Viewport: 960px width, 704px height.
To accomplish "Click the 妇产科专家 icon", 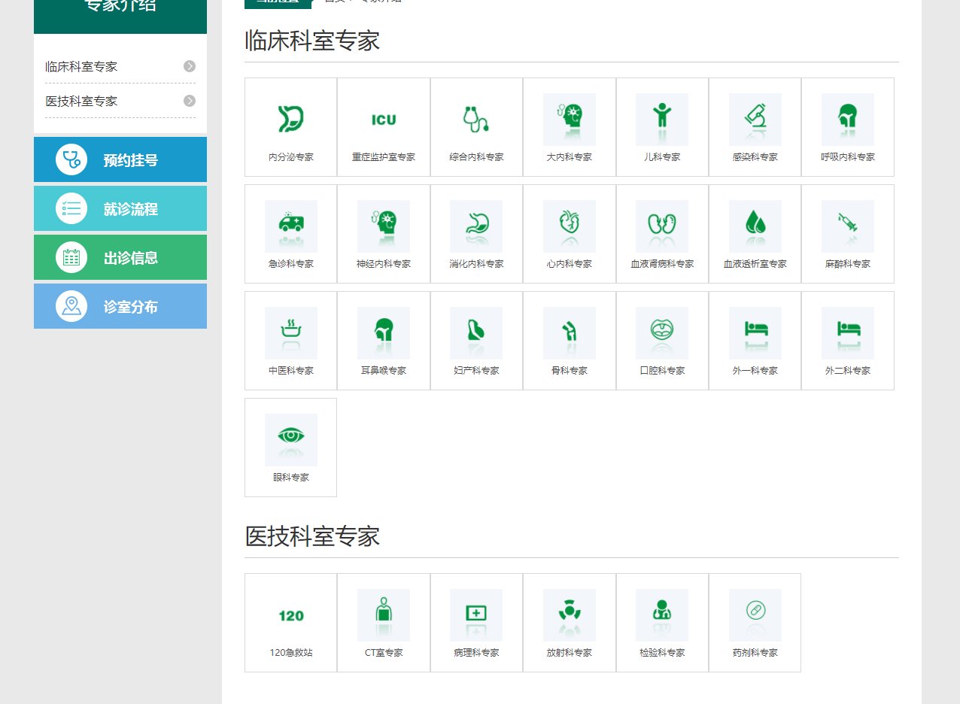I will (x=476, y=332).
